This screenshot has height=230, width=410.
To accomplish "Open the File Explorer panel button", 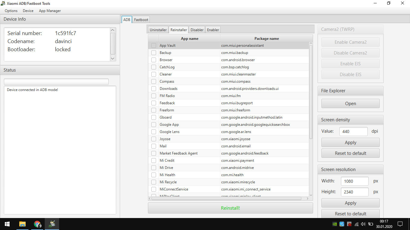I will click(351, 104).
